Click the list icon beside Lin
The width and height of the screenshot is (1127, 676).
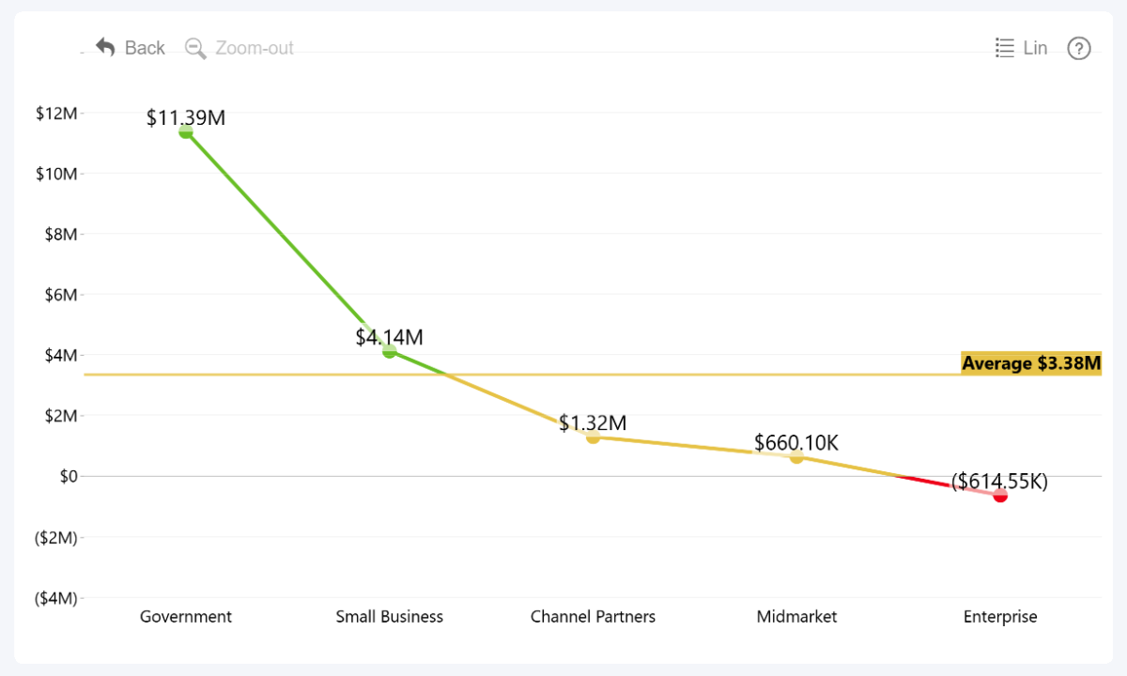[x=1005, y=48]
